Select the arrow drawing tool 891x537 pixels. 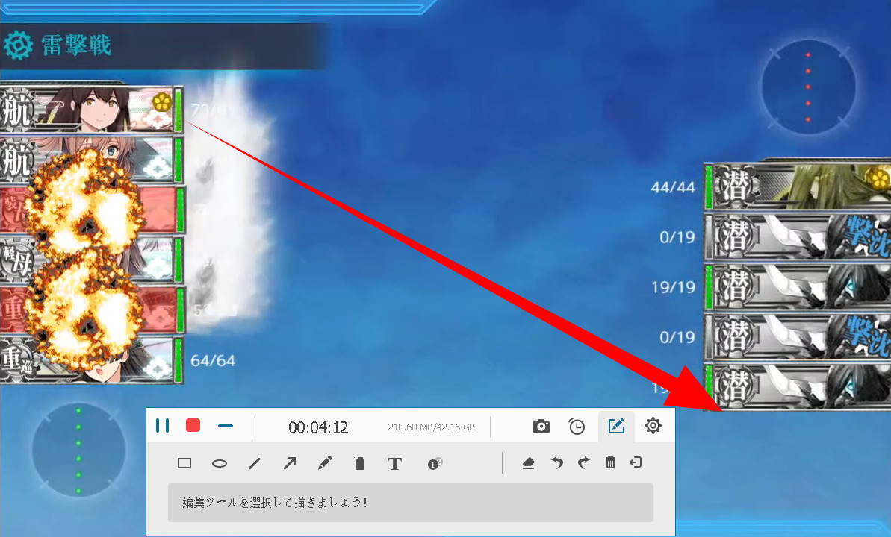click(290, 463)
